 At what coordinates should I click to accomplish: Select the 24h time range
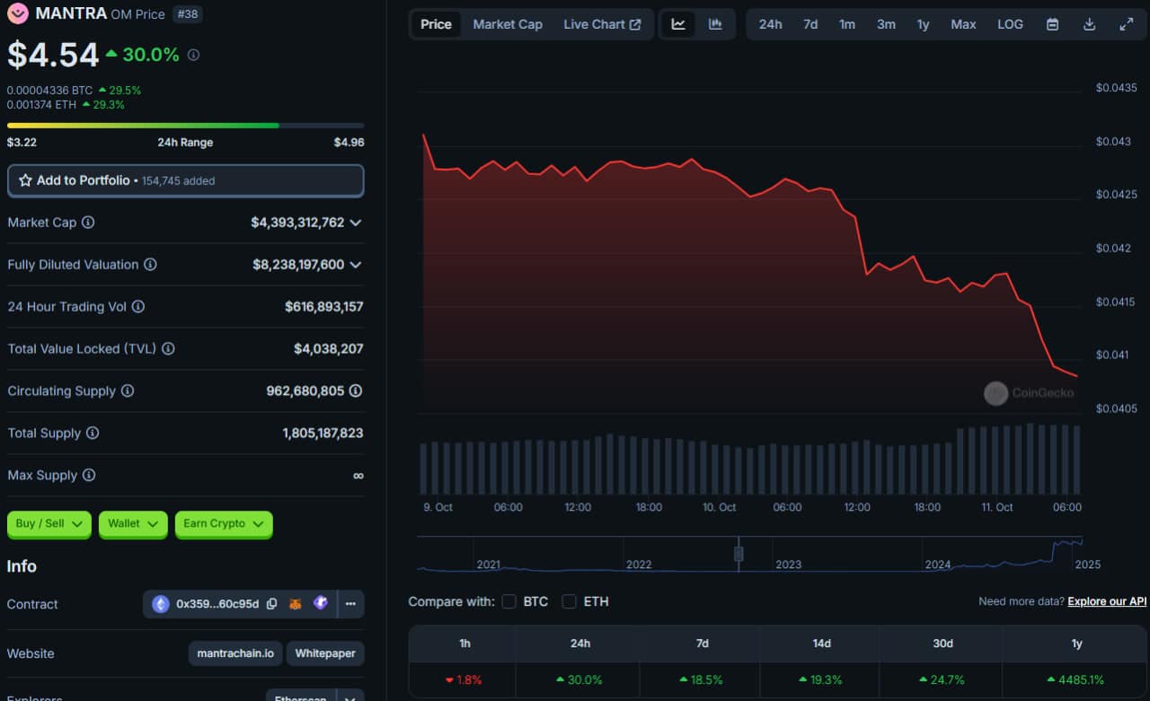tap(771, 24)
